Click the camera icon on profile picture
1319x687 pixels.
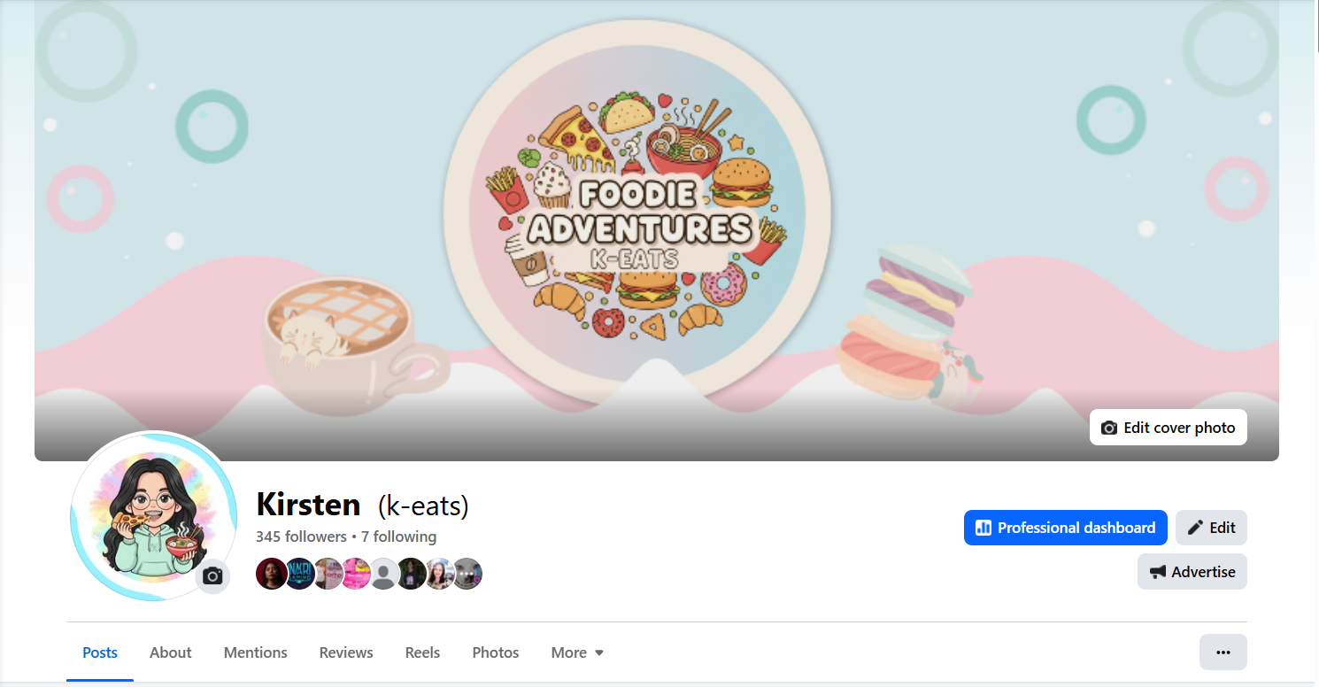point(212,576)
